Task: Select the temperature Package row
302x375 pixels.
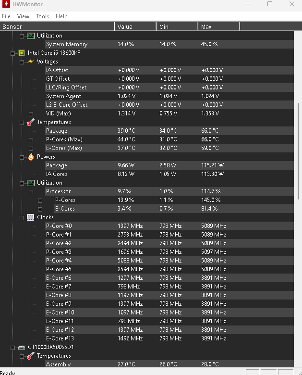Action: pos(169,131)
